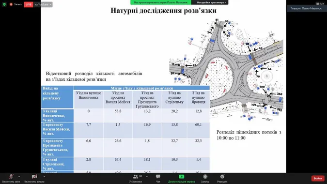Click row label 'З проспекту Президента Грушевського, % авт.'

tap(57, 148)
